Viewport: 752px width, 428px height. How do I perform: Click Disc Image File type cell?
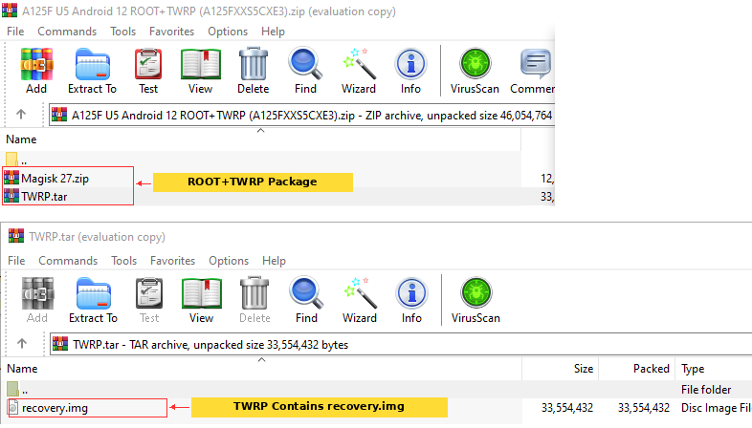(716, 408)
